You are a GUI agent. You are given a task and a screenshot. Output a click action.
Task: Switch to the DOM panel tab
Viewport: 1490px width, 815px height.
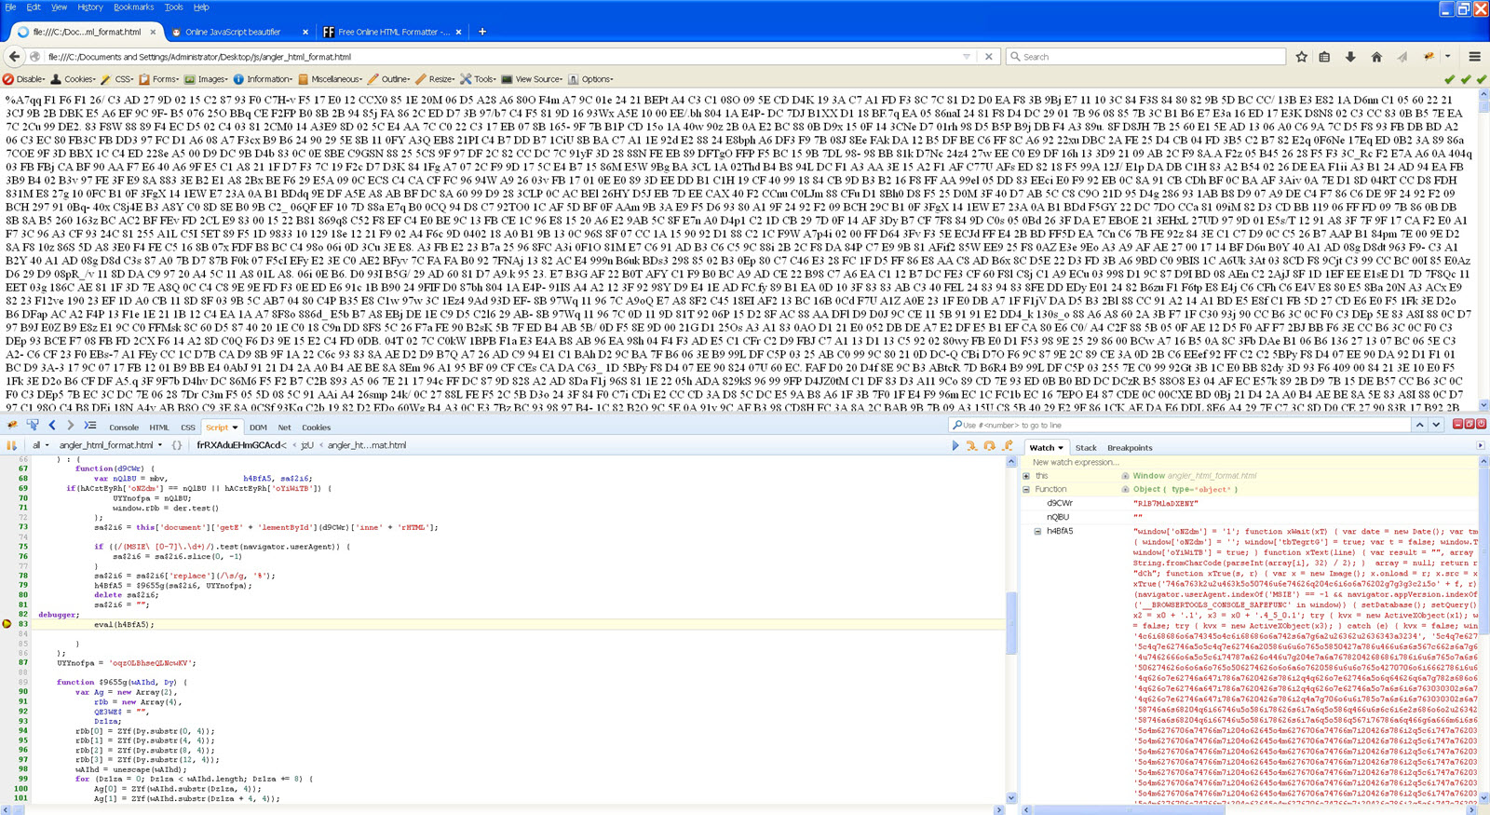tap(258, 428)
